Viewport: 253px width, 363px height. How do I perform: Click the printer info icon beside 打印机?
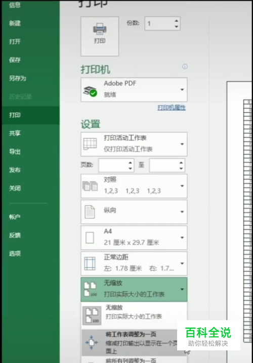[185, 67]
